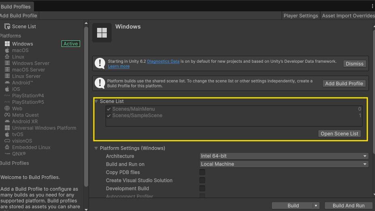Click the large Windows logo header icon

(102, 33)
